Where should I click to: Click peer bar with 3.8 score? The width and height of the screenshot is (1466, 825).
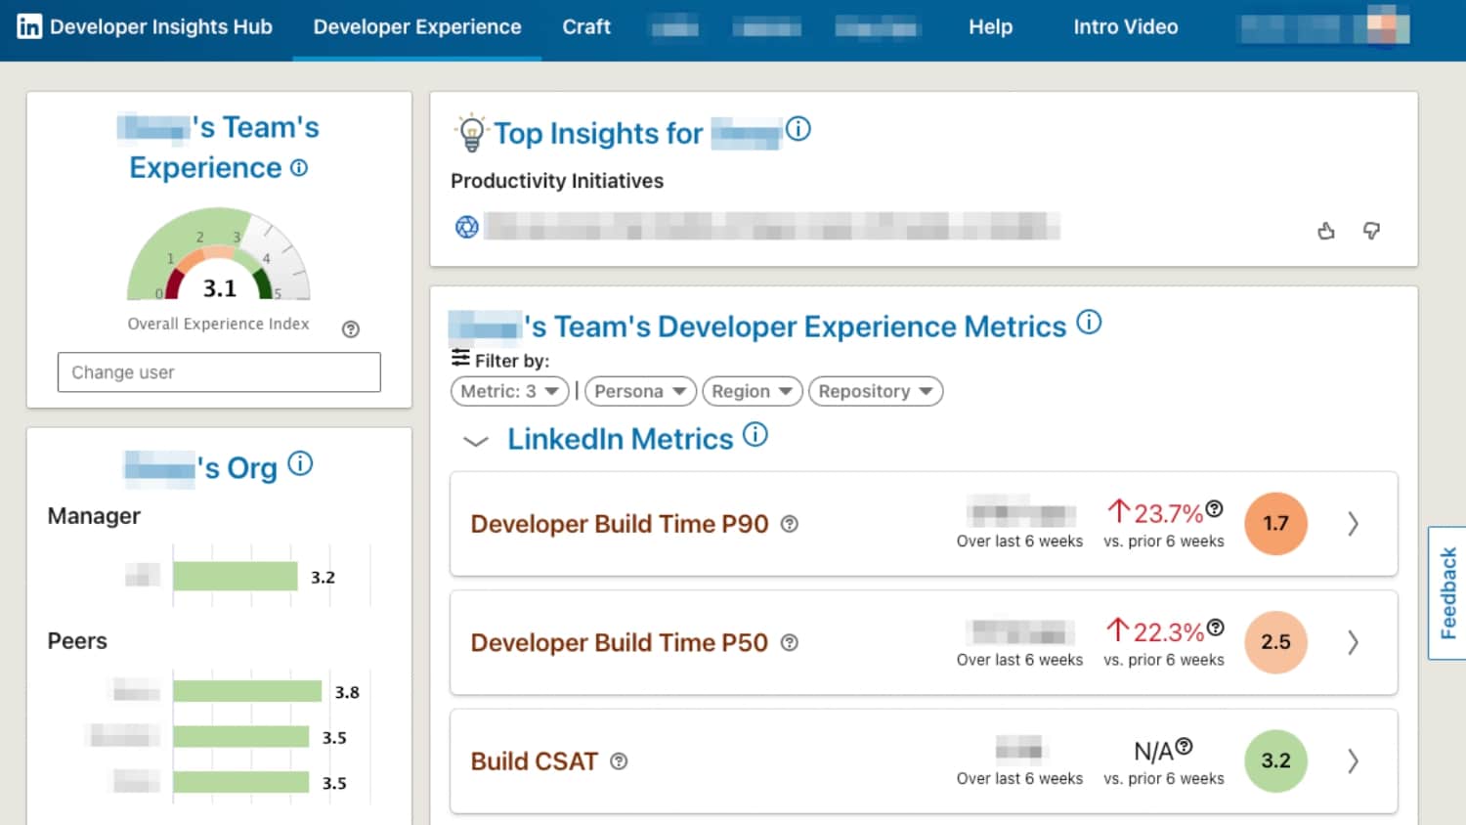[x=247, y=691]
